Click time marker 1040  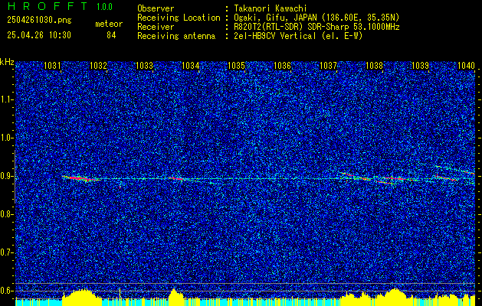tap(467, 66)
